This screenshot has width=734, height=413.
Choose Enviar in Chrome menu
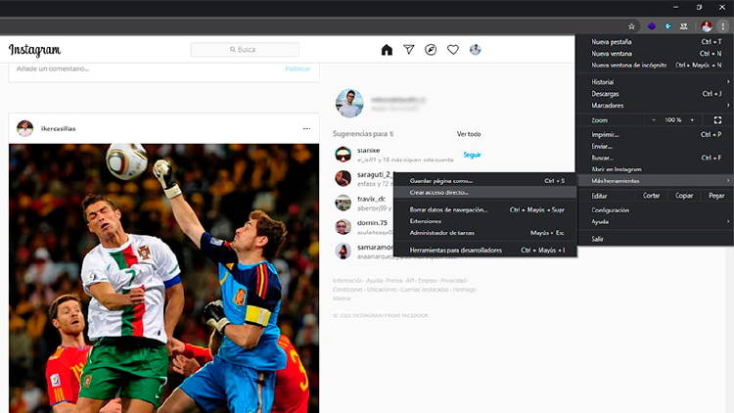point(655,146)
